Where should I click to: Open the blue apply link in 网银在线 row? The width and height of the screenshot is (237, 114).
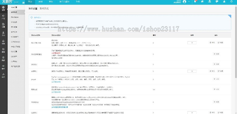tap(56, 92)
